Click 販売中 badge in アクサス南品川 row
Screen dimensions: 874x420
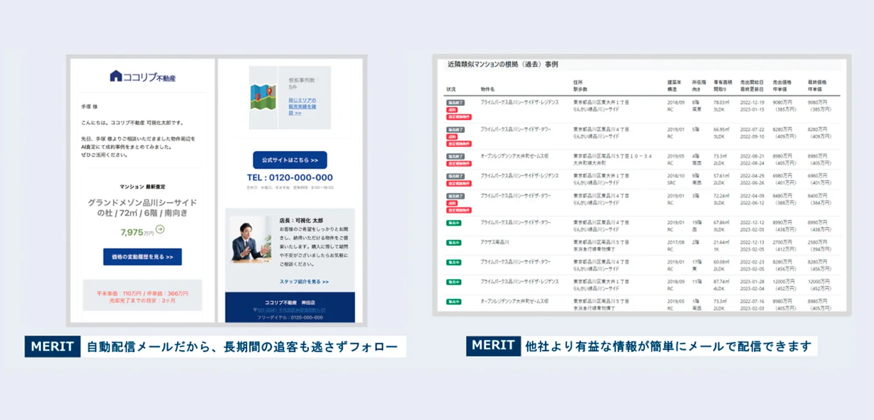[x=453, y=243]
